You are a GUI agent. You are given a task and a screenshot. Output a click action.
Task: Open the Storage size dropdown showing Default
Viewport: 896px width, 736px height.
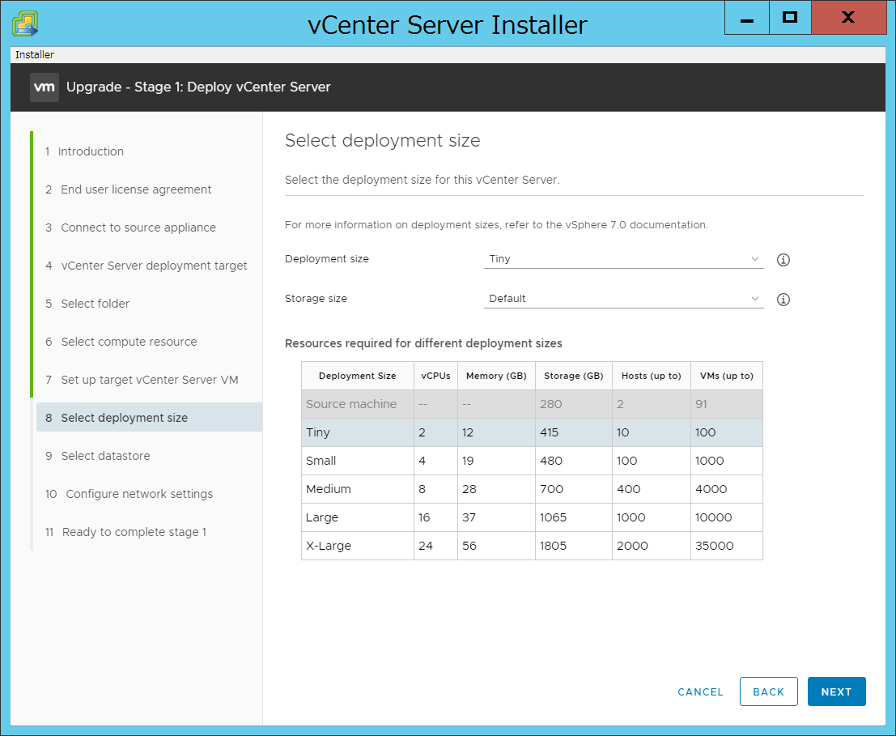click(x=623, y=298)
